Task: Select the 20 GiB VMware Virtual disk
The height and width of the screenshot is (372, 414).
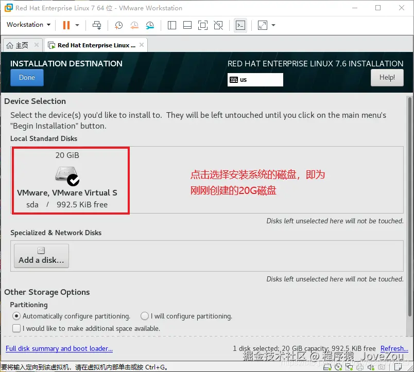Action: pyautogui.click(x=71, y=180)
